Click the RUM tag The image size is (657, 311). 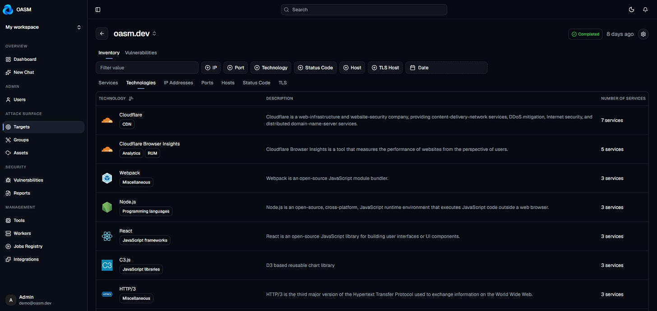point(153,153)
